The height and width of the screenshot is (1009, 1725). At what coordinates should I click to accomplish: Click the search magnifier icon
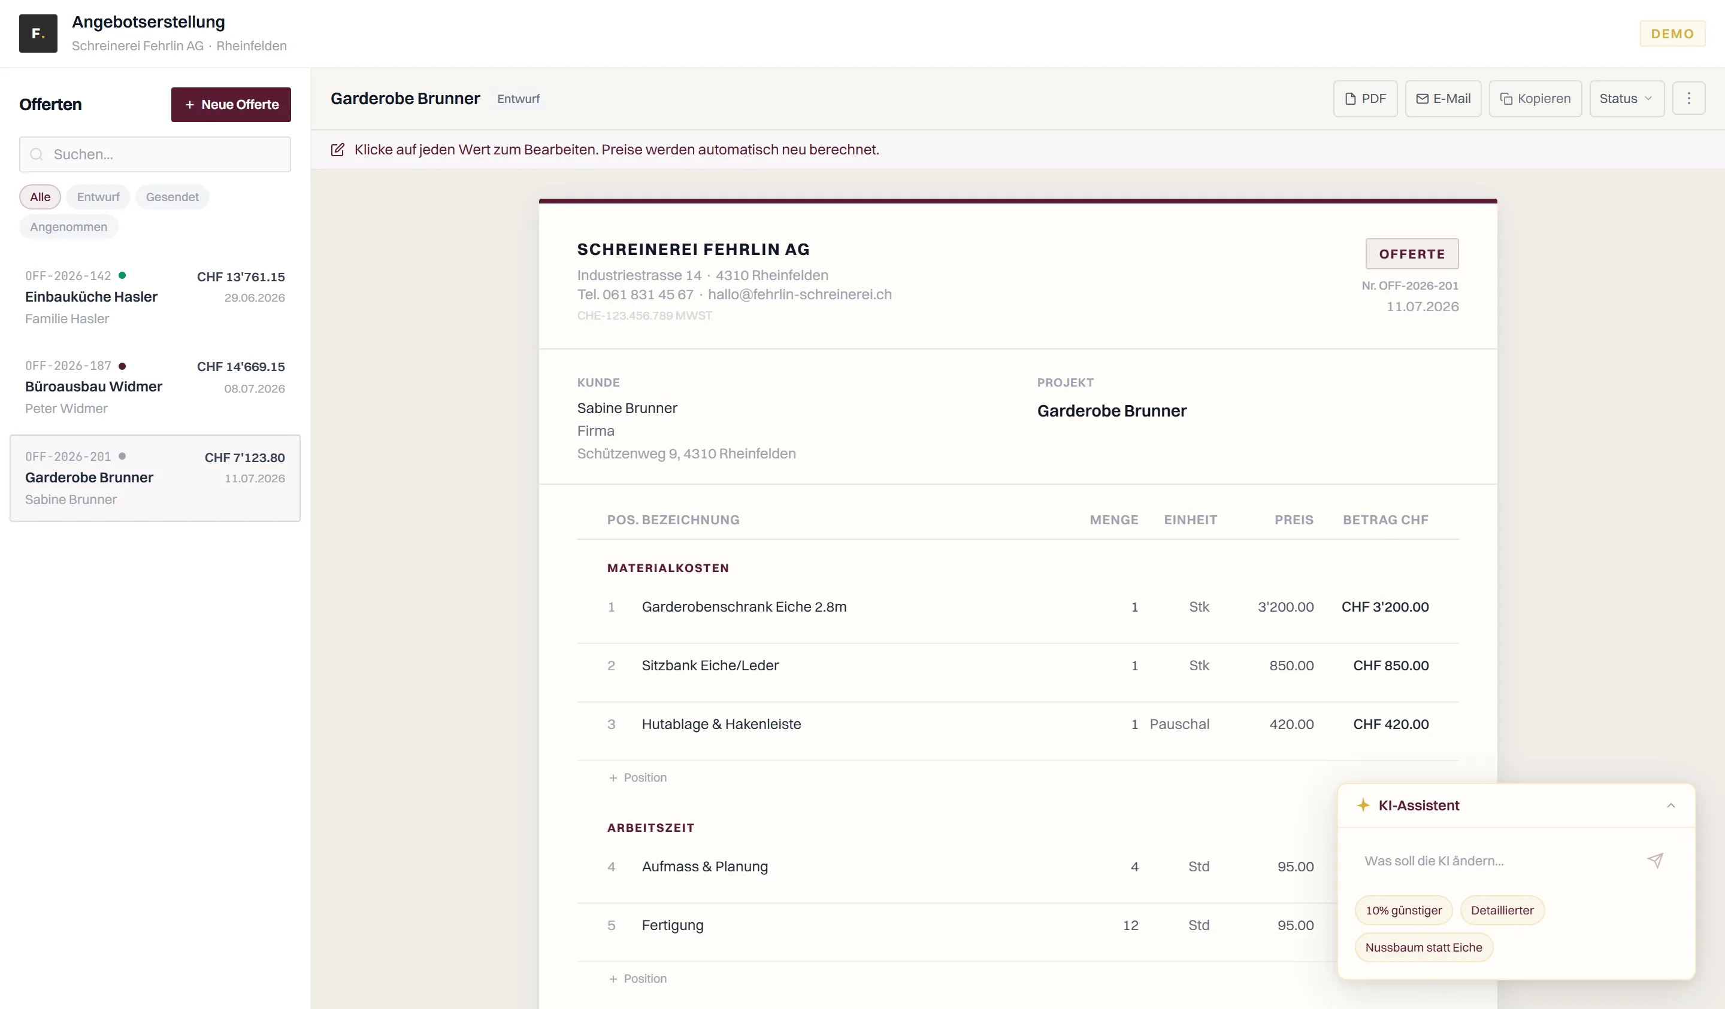point(37,154)
